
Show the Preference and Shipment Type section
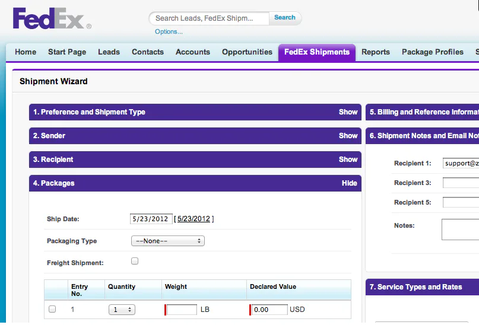[x=348, y=112]
